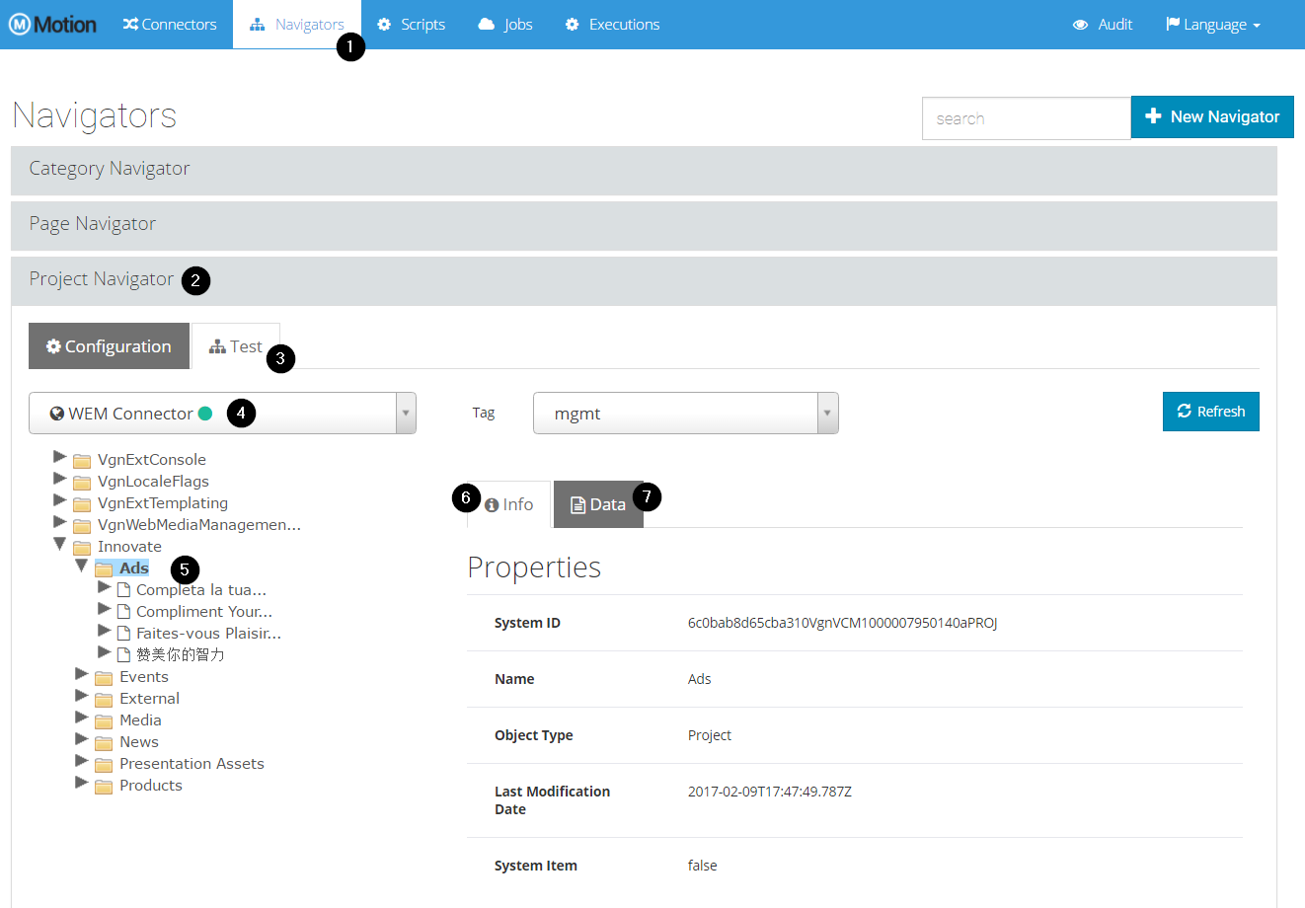Expand the News folder arrow

tap(81, 739)
